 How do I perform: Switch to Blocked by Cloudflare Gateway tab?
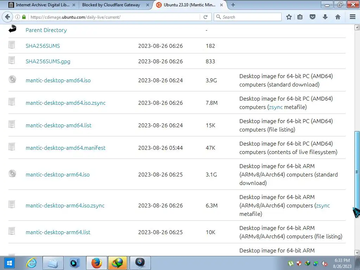111,5
